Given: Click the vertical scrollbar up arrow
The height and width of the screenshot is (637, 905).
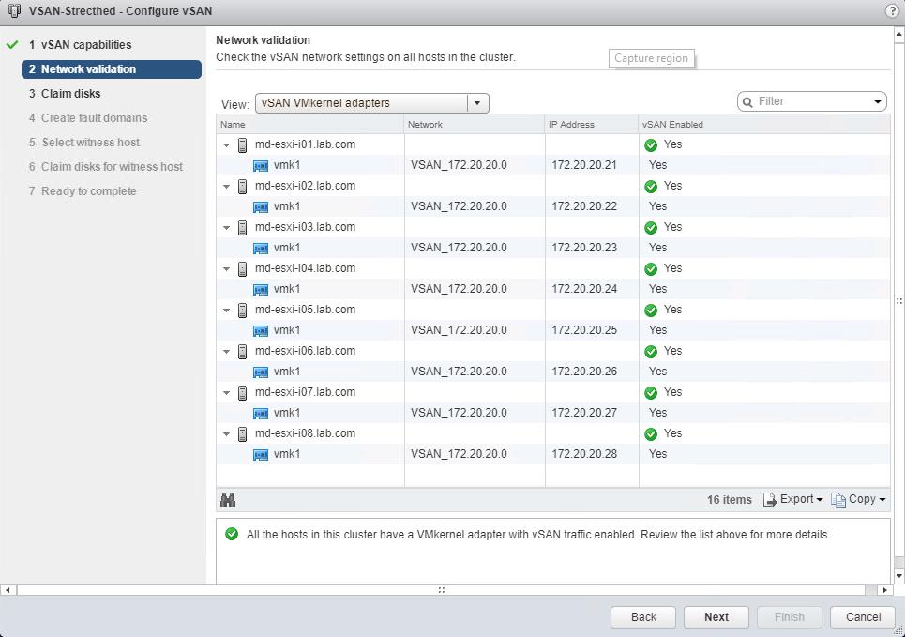Looking at the screenshot, I should tap(898, 35).
